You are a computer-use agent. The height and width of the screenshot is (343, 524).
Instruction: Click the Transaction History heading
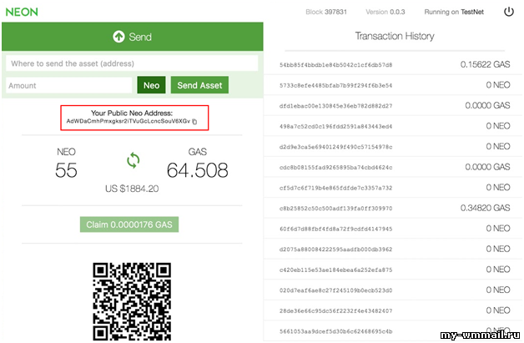(x=395, y=36)
